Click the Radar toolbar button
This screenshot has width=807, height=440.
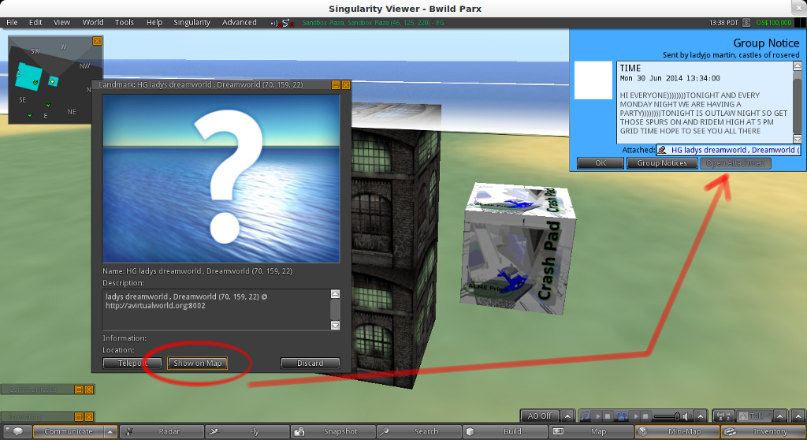pyautogui.click(x=162, y=431)
